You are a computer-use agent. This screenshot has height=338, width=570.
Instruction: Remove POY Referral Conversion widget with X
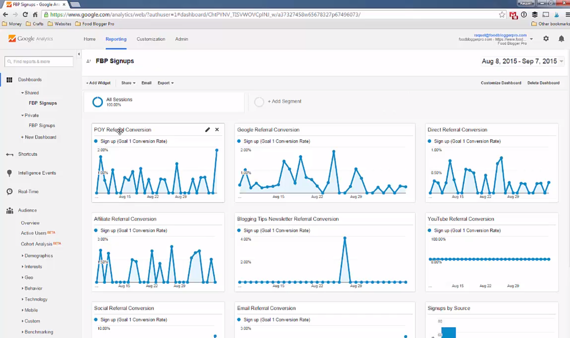click(217, 130)
